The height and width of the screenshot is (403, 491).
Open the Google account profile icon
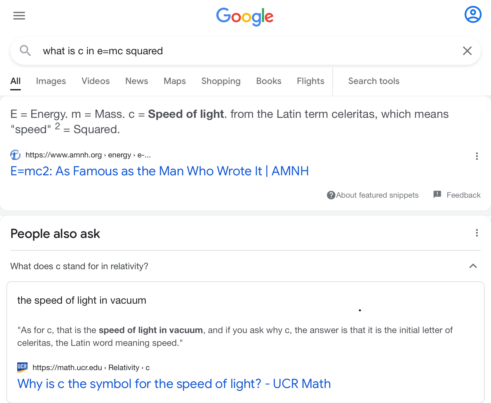point(473,14)
